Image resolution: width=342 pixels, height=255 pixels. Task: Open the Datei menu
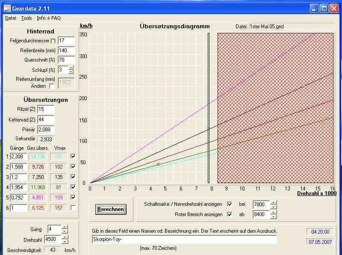coord(11,18)
